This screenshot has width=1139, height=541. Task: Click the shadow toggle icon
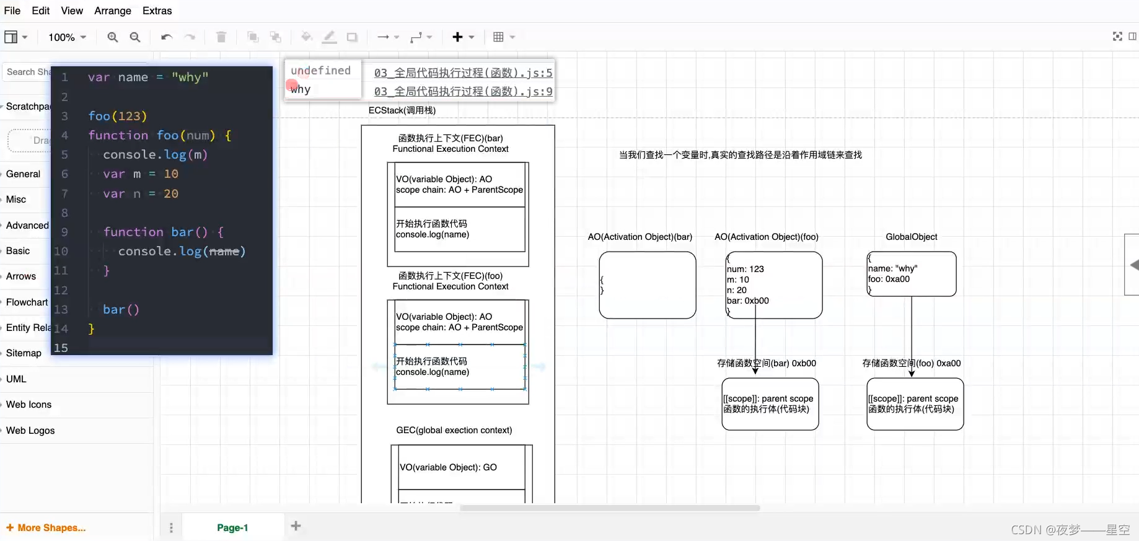[352, 37]
